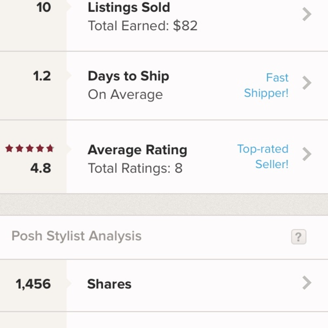Image resolution: width=328 pixels, height=328 pixels.
Task: Open the Listings Sold row
Action: pos(129,8)
